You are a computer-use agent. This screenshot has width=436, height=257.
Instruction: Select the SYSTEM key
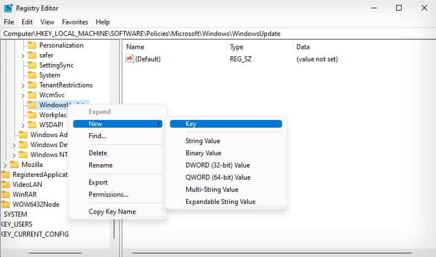click(x=16, y=214)
